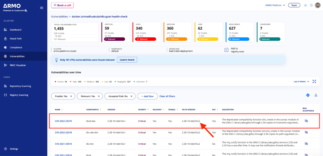Remove Accepted Risk: No filter

pyautogui.click(x=132, y=96)
